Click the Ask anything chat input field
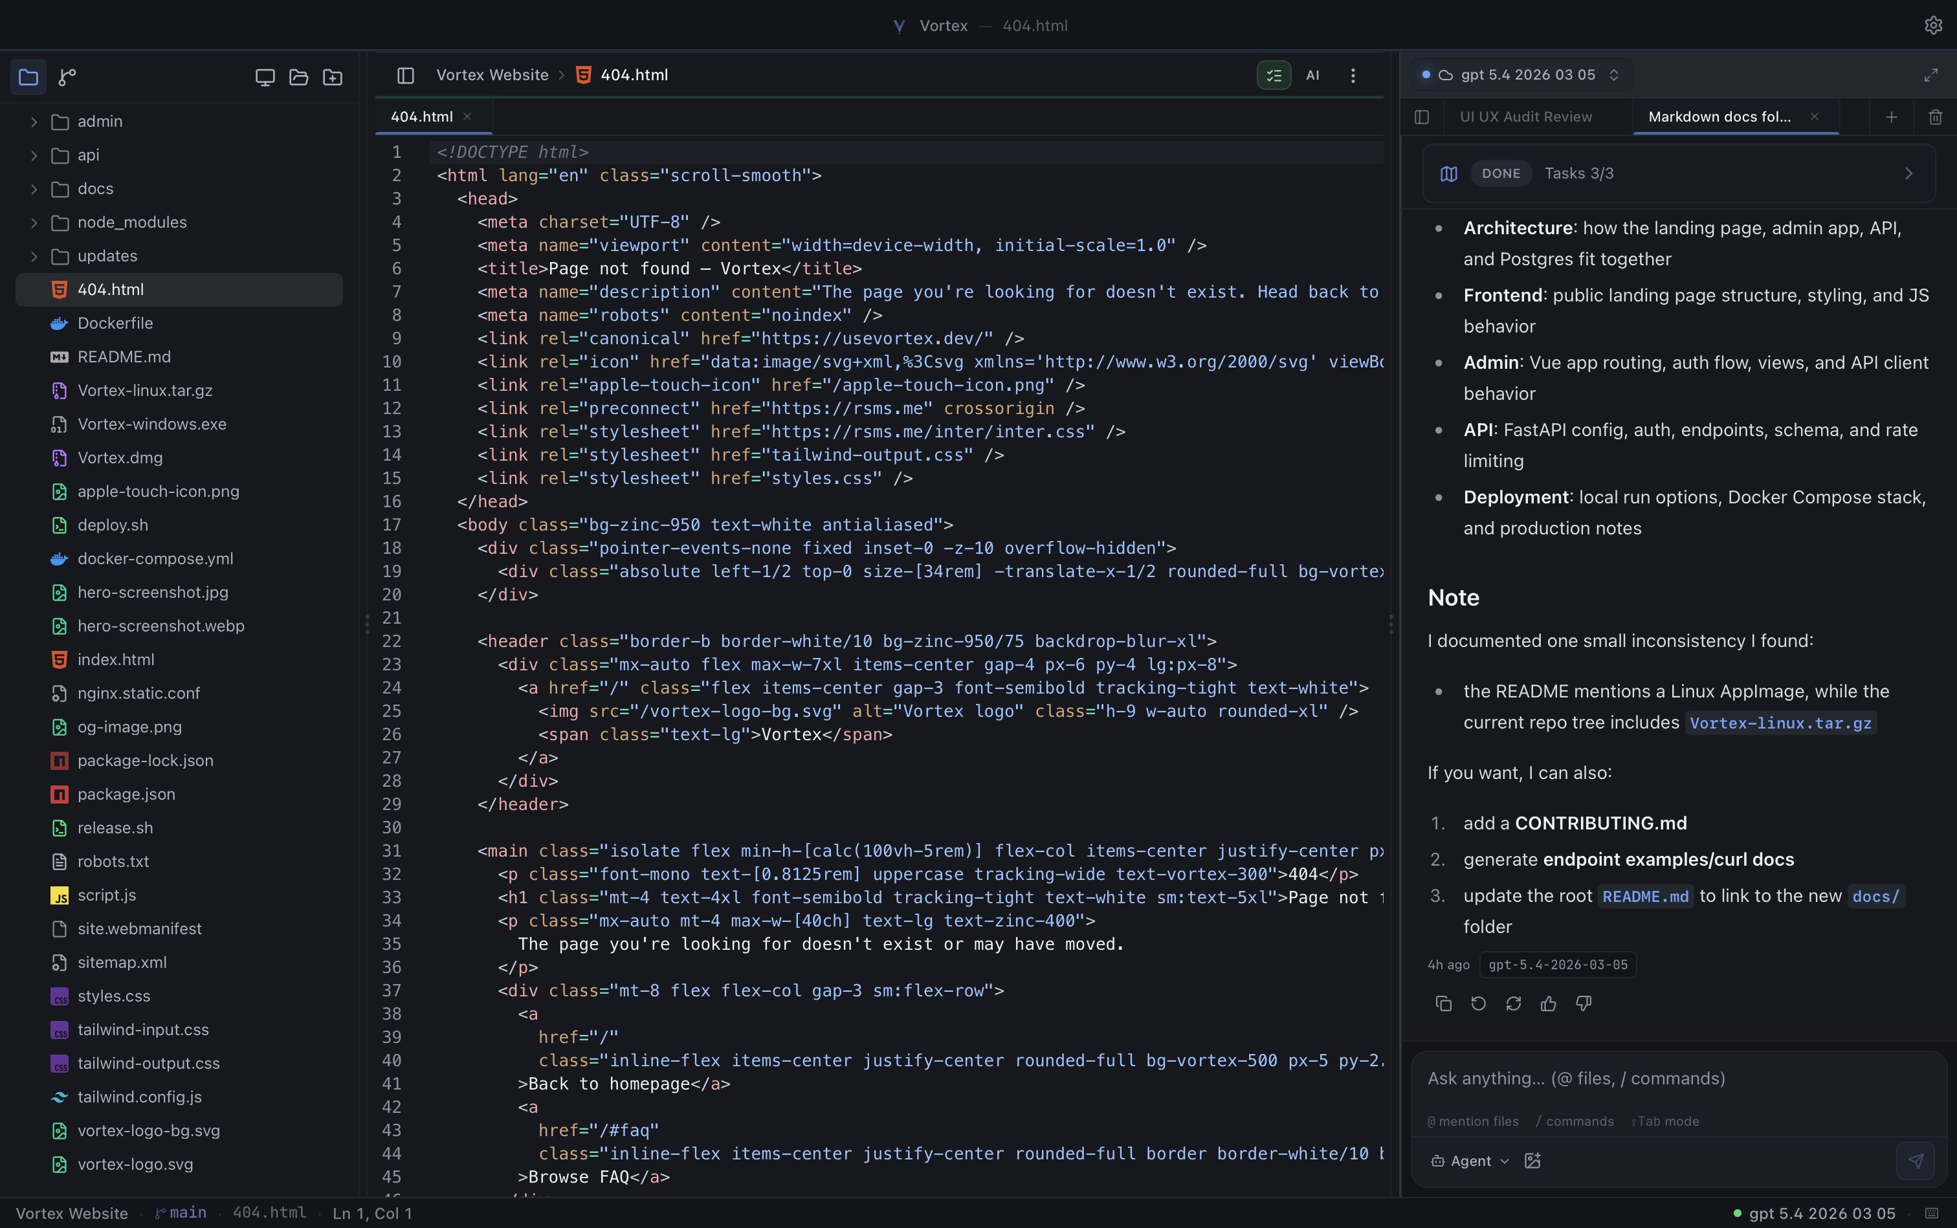 (x=1678, y=1079)
